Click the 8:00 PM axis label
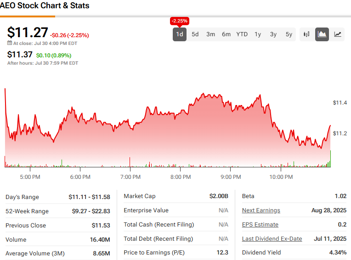The image size is (351, 260). click(x=181, y=177)
